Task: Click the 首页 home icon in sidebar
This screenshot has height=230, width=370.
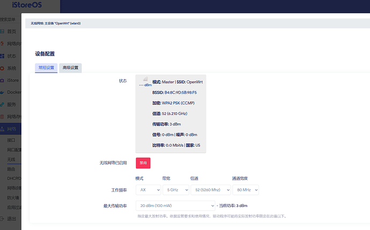Action: 3,32
